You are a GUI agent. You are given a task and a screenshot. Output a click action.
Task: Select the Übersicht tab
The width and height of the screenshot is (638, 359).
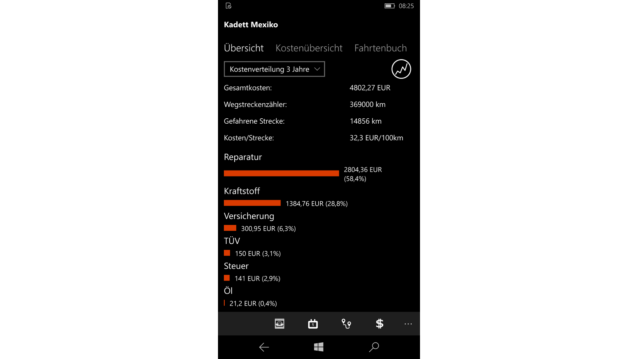click(244, 48)
